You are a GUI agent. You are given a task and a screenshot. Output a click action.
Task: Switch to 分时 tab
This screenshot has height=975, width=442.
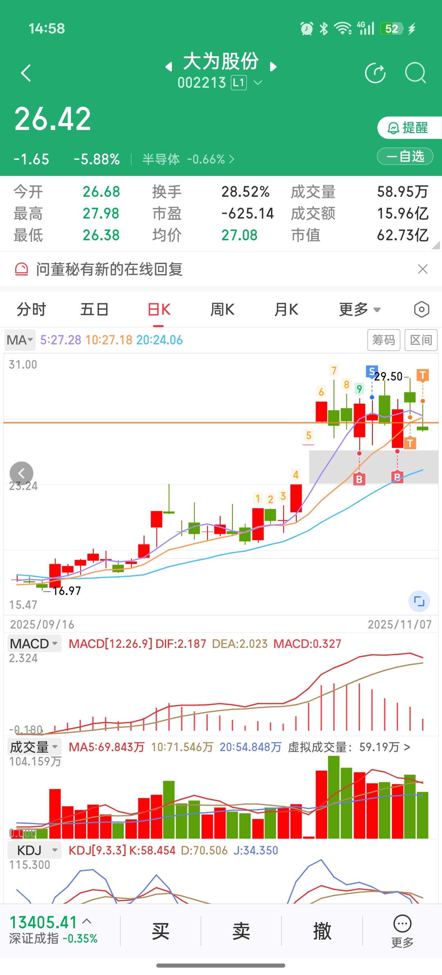(31, 310)
